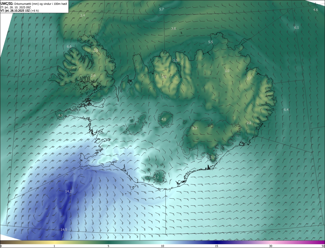Click the 30 tick on the color scale
This screenshot has width=325, height=248.
pyautogui.click(x=271, y=246)
